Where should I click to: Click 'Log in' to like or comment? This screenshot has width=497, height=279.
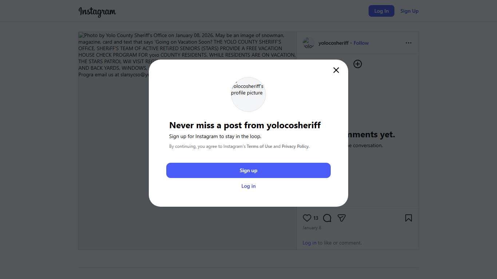pyautogui.click(x=309, y=243)
